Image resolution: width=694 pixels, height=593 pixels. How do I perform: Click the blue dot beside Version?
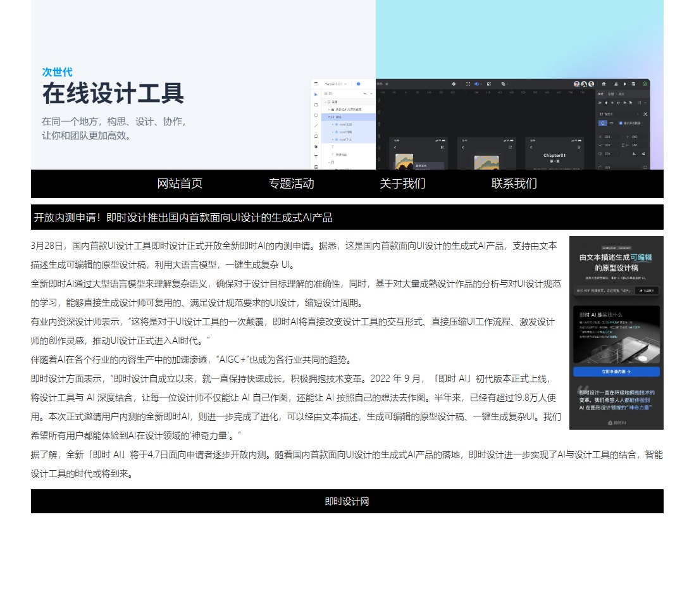click(x=358, y=84)
